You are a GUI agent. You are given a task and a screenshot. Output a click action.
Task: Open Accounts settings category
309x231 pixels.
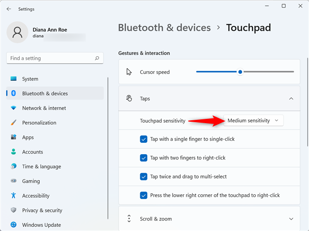55,152
